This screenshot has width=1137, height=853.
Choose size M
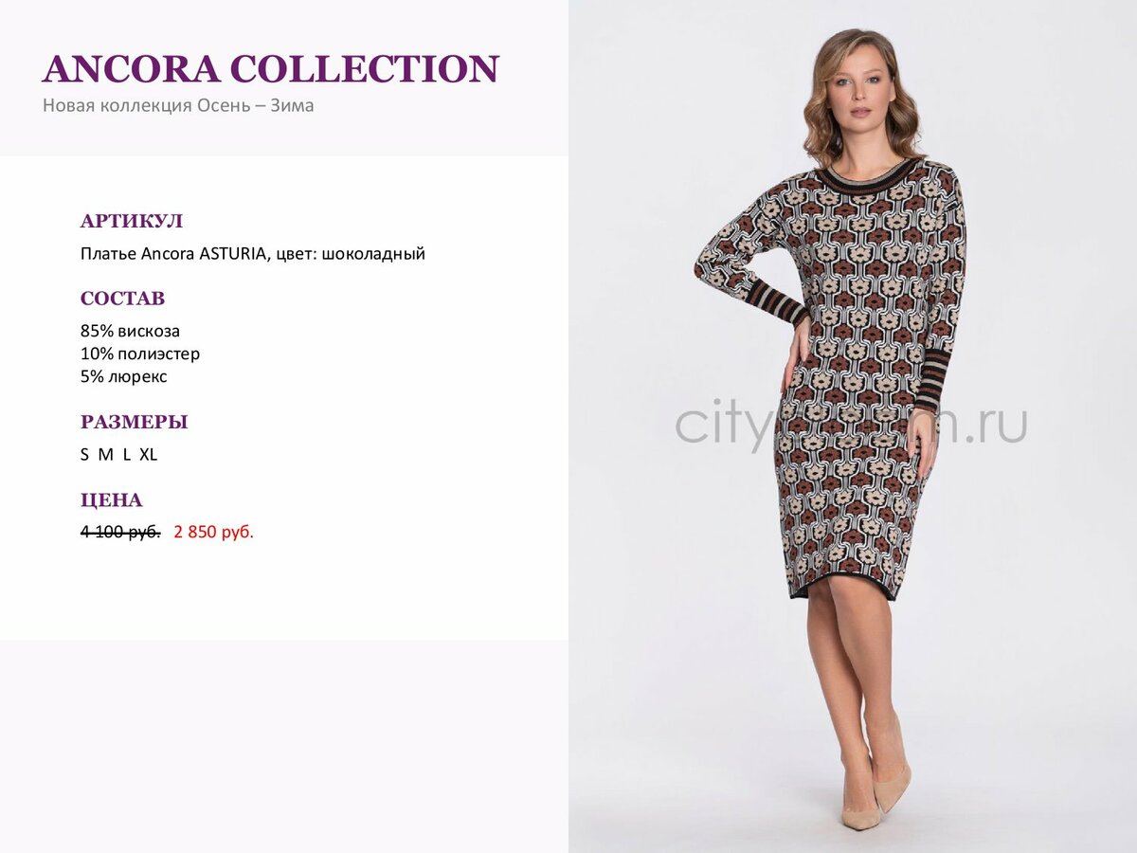point(106,454)
